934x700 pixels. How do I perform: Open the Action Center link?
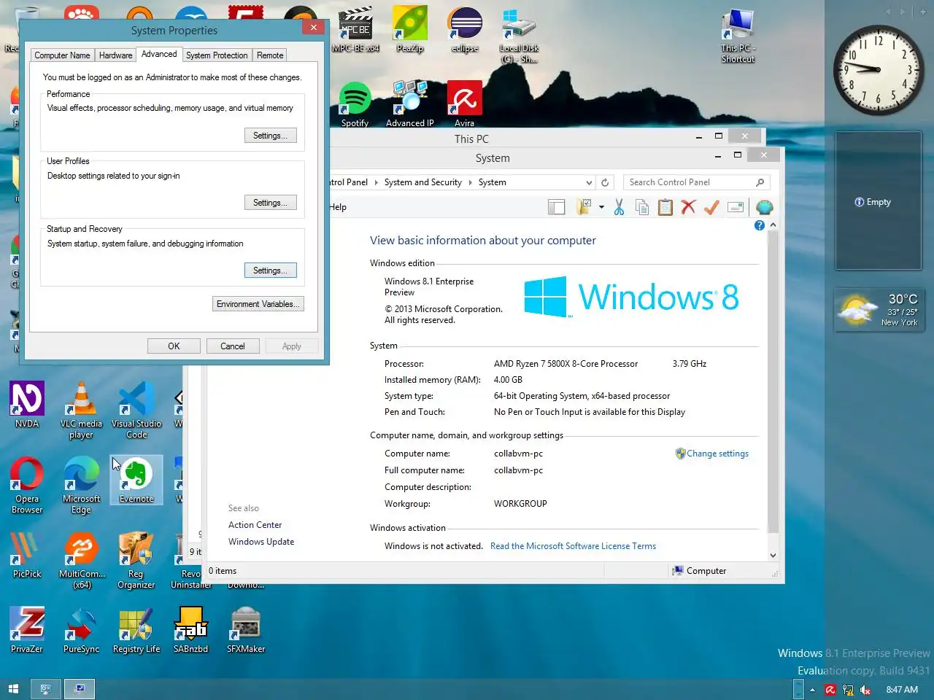coord(255,525)
